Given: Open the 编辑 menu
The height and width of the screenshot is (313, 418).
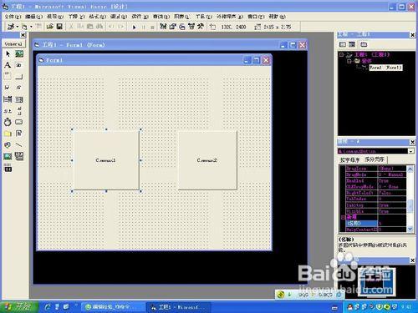Looking at the screenshot, I should coord(34,17).
